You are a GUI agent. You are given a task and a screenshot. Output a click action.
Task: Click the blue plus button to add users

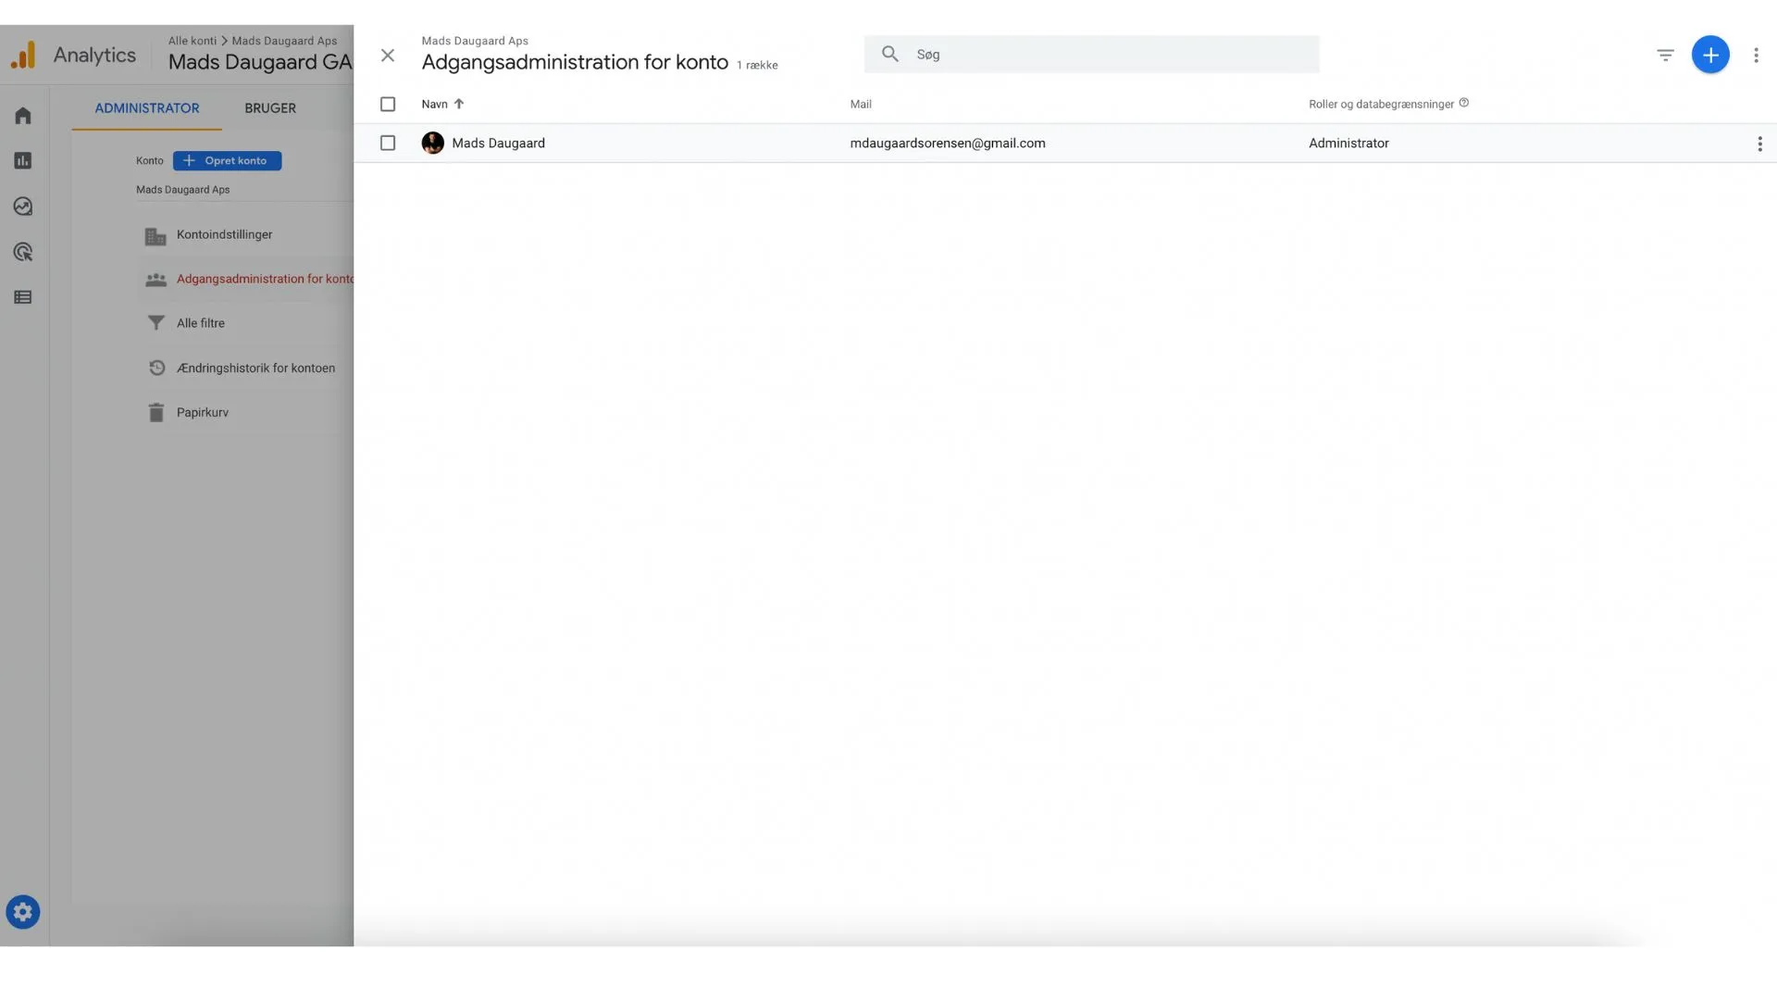click(x=1710, y=55)
